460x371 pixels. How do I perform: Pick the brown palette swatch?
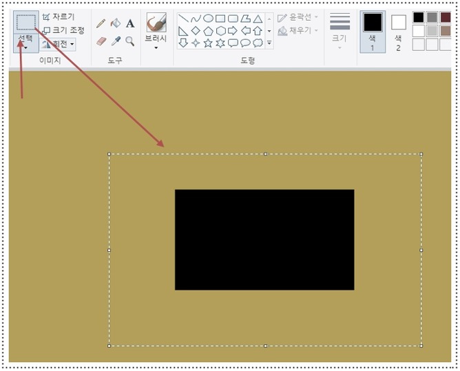tap(446, 30)
